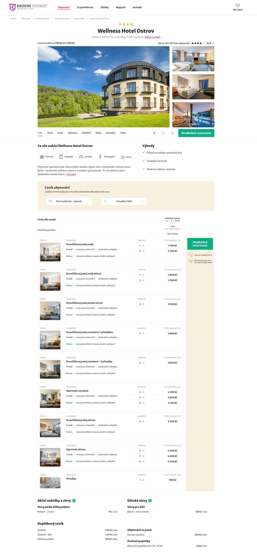Switch to the Ceník tab

pyautogui.click(x=60, y=133)
